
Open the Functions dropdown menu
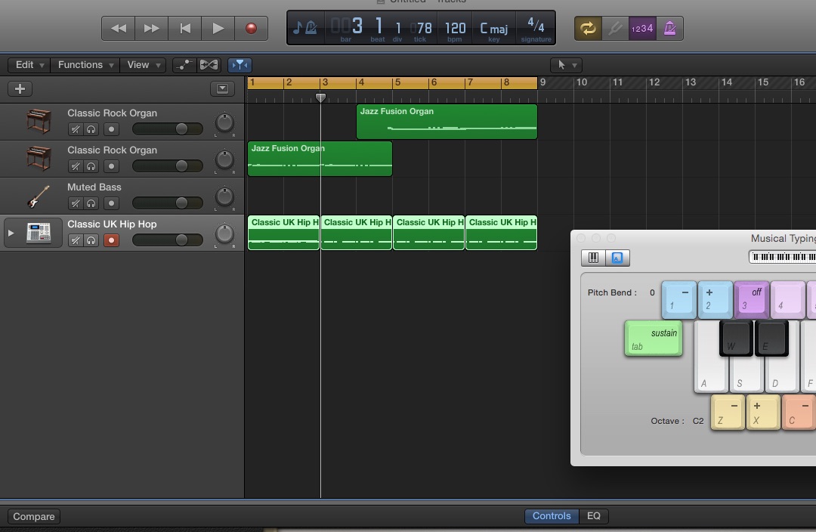[x=85, y=65]
